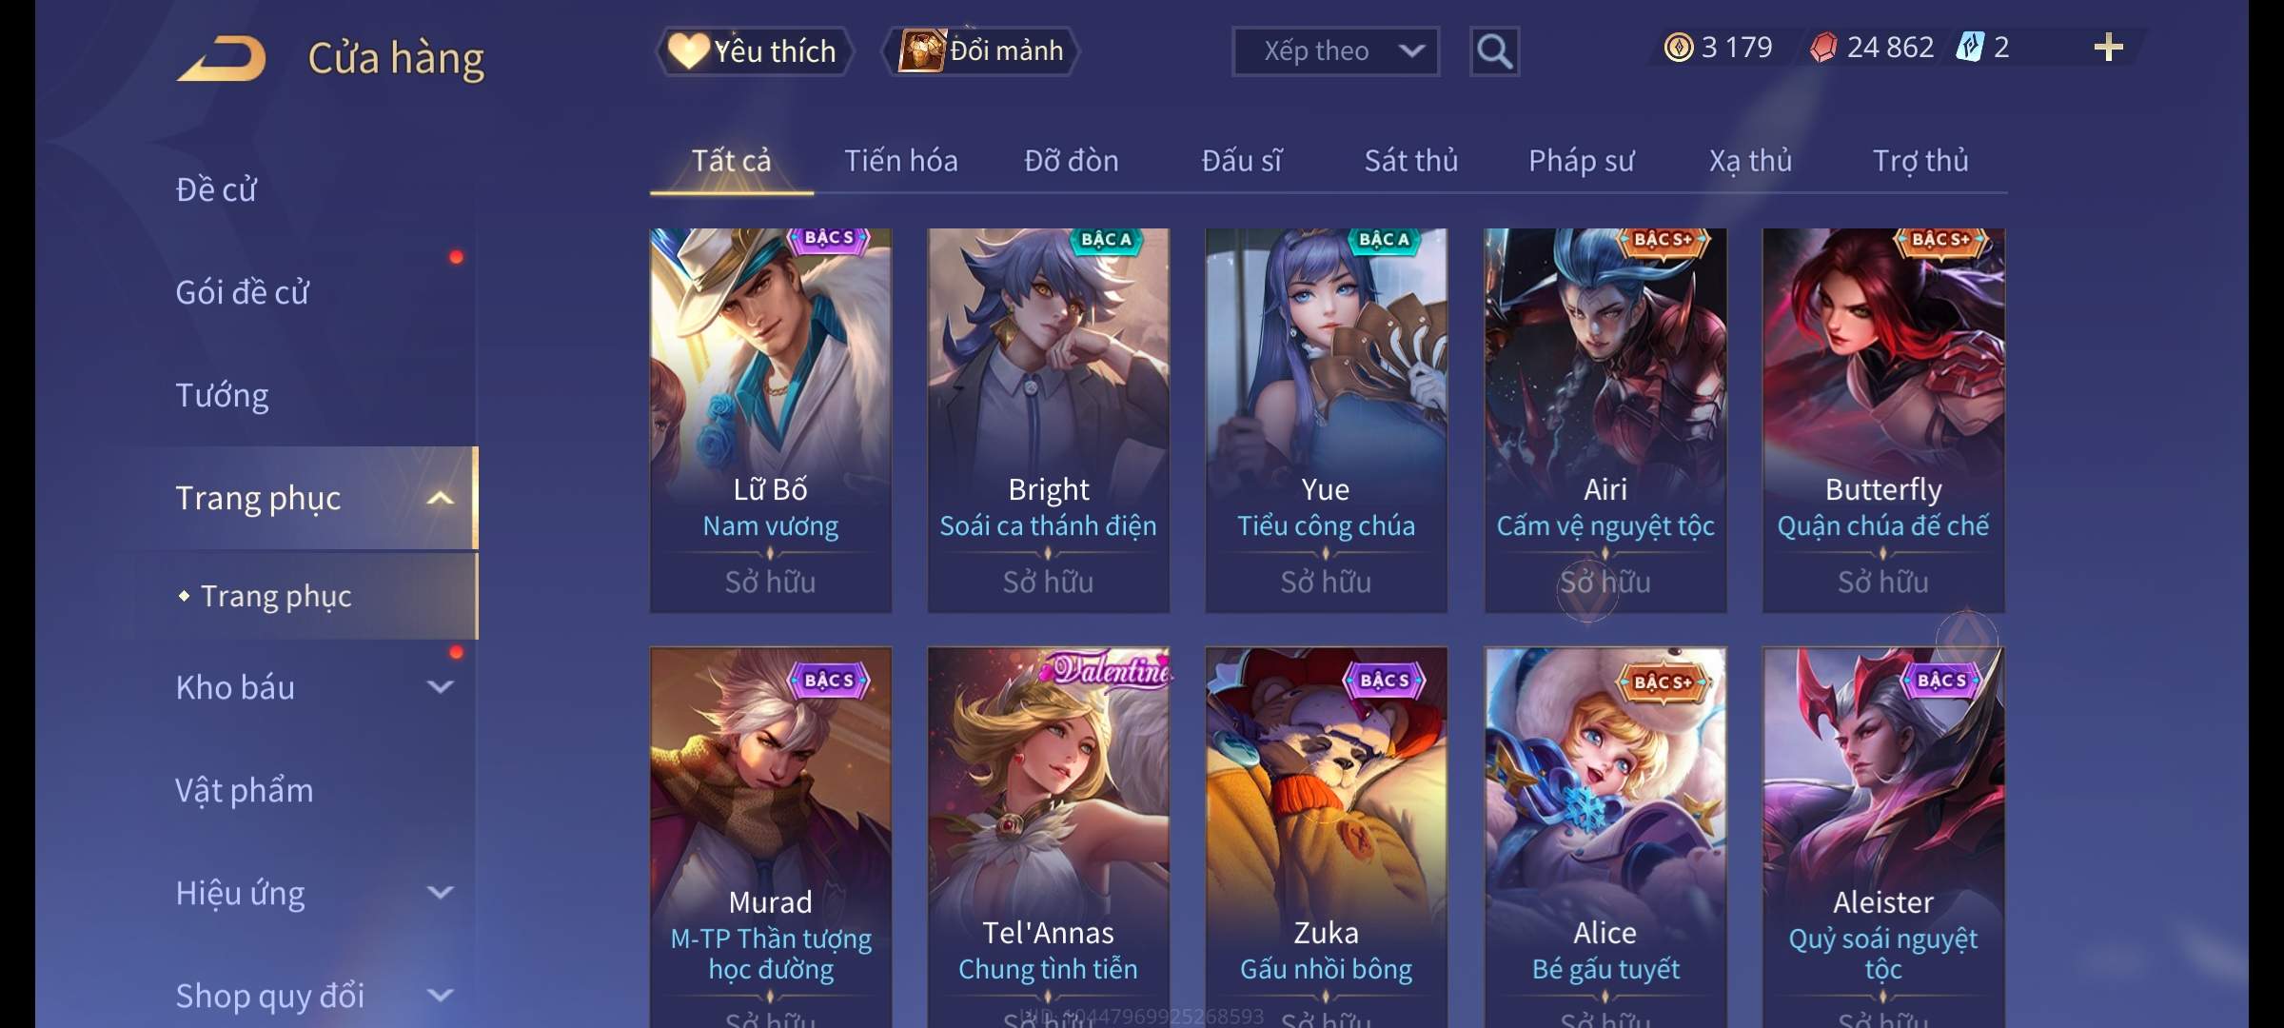2284x1028 pixels.
Task: Open Gói đề cử in sidebar
Action: pyautogui.click(x=242, y=292)
